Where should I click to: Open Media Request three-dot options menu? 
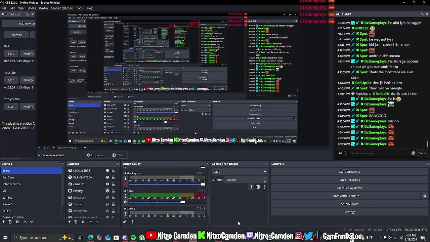(126, 179)
